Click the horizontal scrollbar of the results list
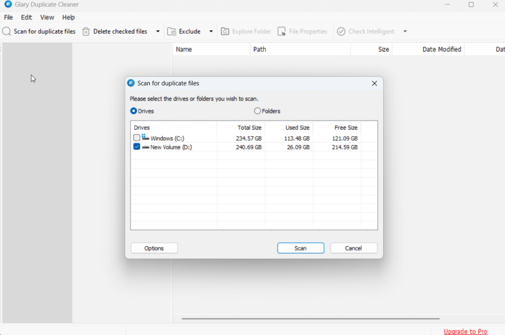 coord(311,319)
